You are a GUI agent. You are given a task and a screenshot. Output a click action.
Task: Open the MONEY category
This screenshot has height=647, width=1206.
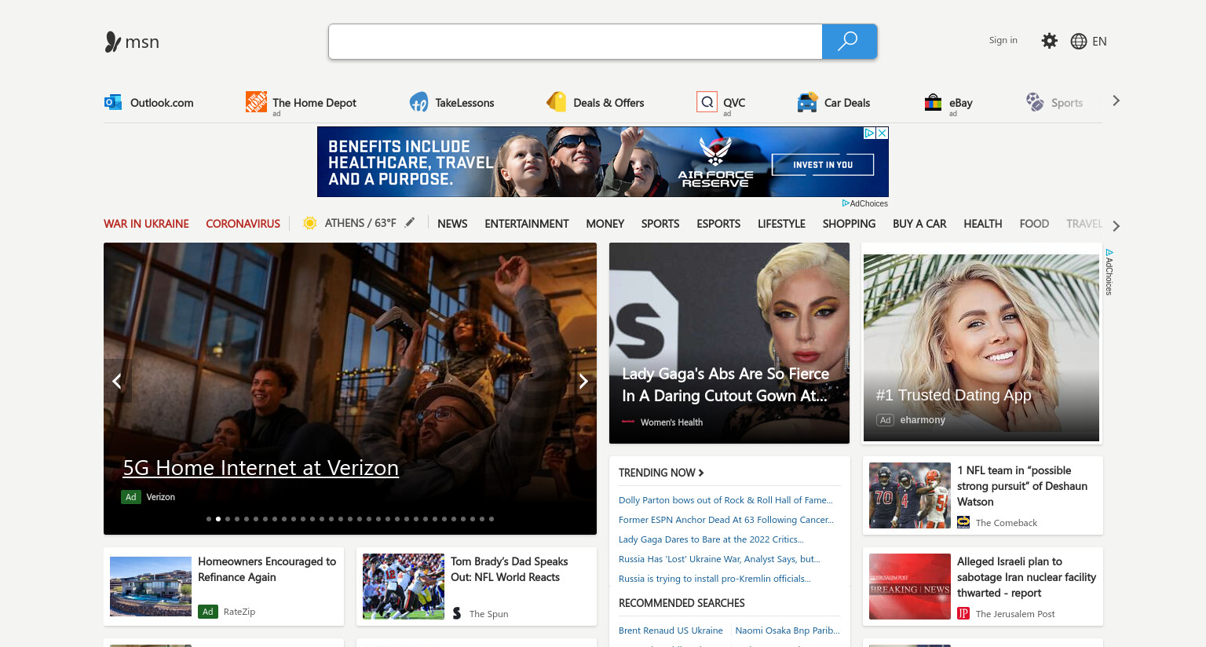click(x=605, y=224)
